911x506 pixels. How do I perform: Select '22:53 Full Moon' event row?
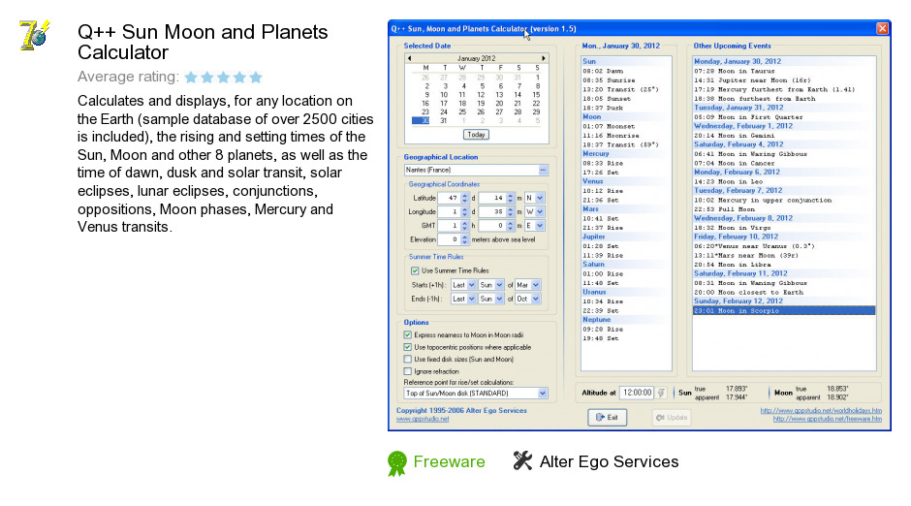click(x=725, y=209)
